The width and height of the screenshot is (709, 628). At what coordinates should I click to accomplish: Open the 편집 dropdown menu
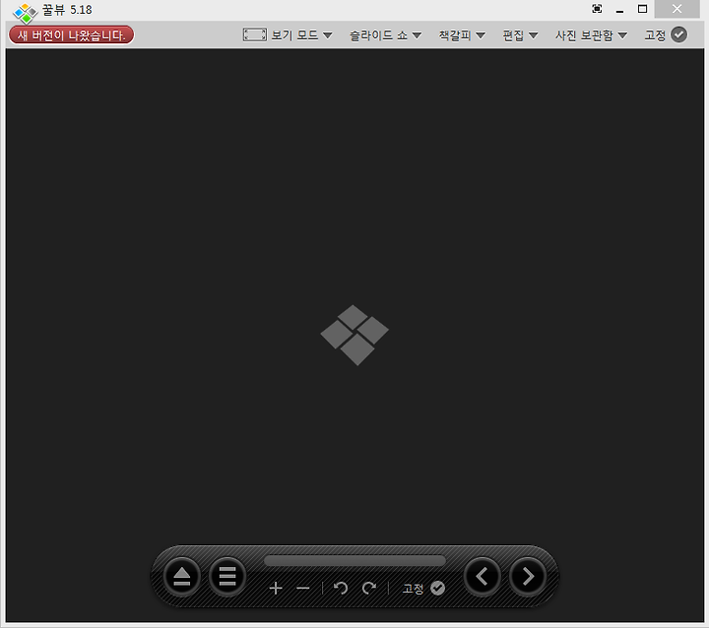click(x=521, y=34)
